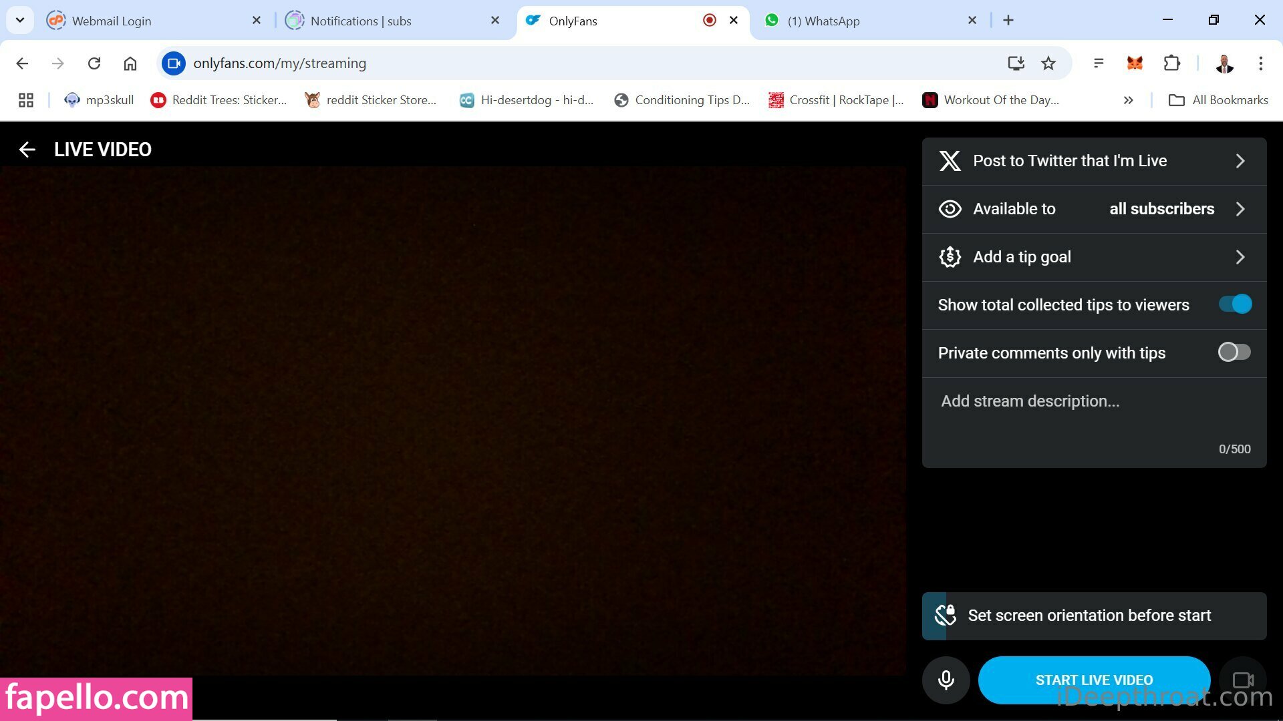Open Available to all subscribers visibility option
This screenshot has width=1283, height=721.
click(x=1094, y=209)
